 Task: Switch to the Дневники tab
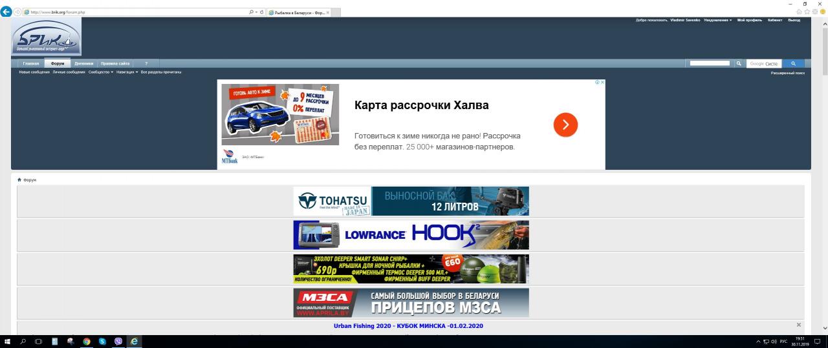point(83,63)
